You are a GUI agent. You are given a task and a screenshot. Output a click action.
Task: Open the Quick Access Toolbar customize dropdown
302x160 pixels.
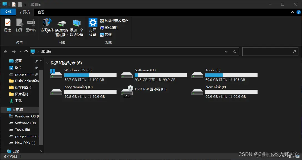pos(25,4)
